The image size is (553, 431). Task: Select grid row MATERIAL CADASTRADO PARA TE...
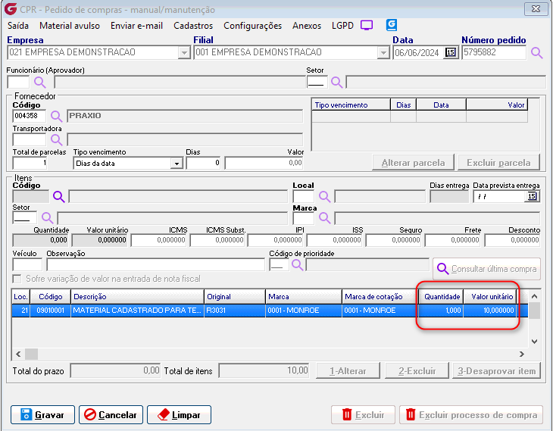(270, 311)
